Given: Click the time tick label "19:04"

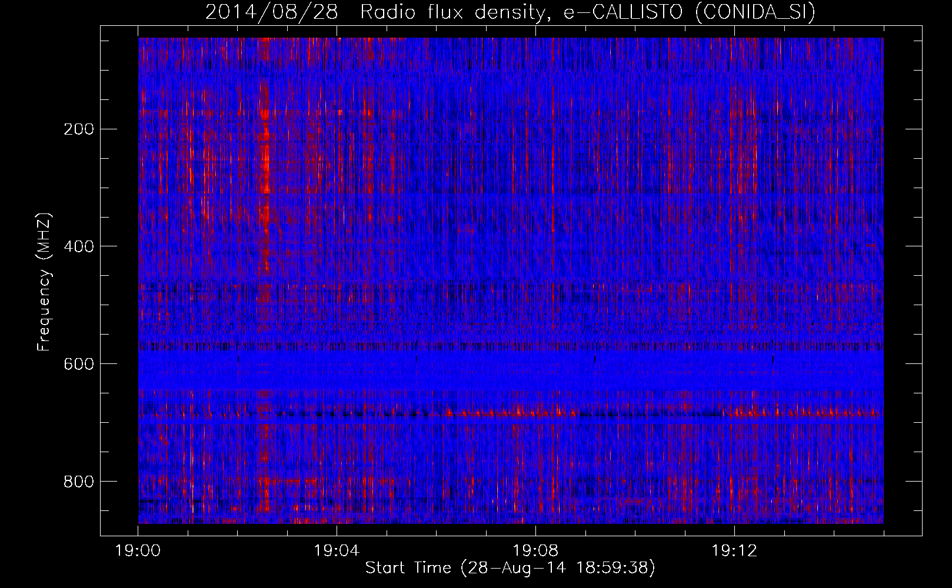Looking at the screenshot, I should click(x=337, y=551).
